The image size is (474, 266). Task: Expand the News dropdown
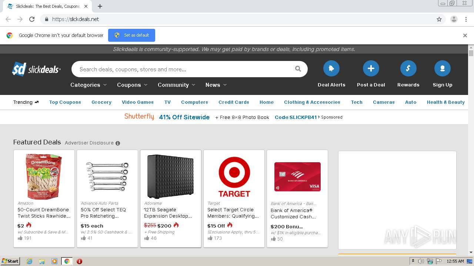coord(216,85)
